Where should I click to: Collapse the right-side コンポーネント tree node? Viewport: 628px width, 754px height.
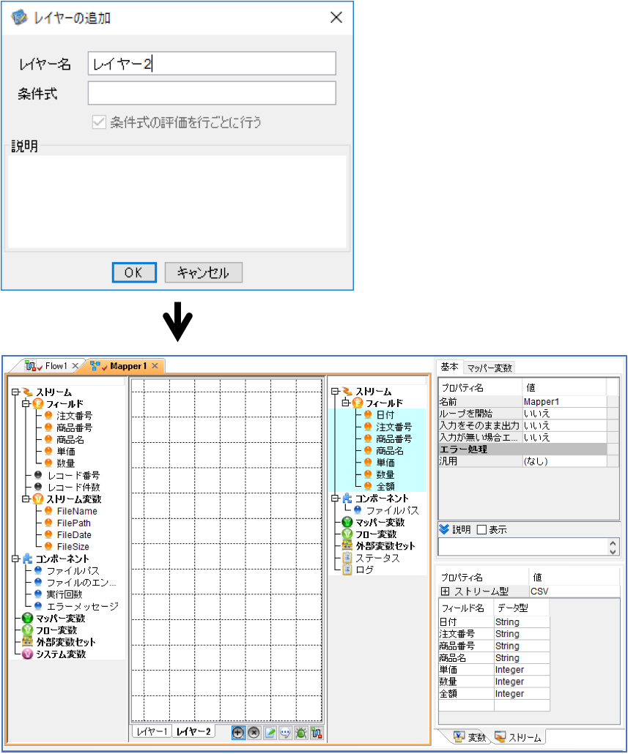(335, 499)
